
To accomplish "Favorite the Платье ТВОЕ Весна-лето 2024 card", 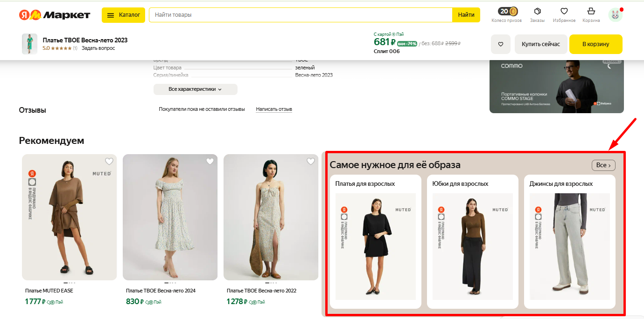I will click(210, 162).
